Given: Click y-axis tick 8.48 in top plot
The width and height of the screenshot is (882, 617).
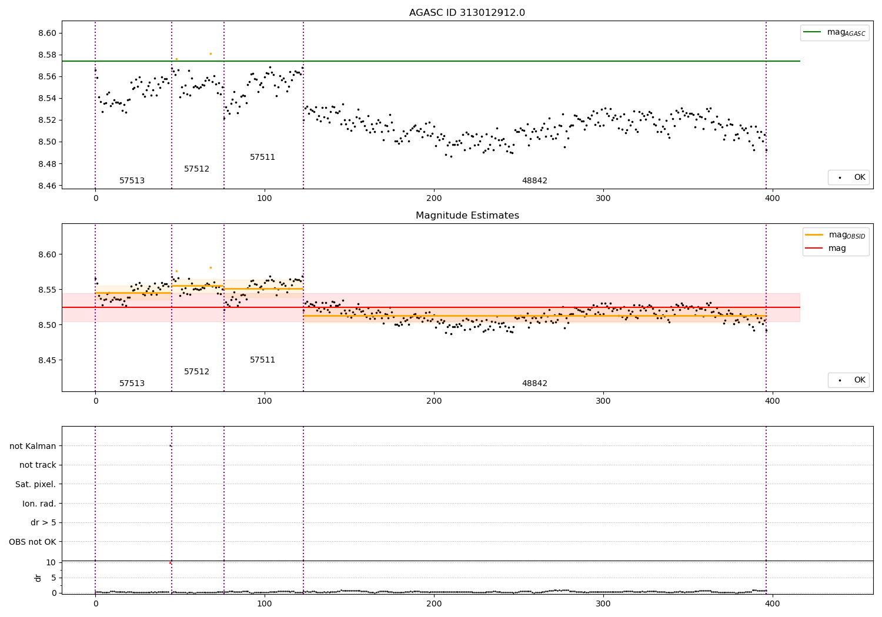Looking at the screenshot, I should click(46, 164).
